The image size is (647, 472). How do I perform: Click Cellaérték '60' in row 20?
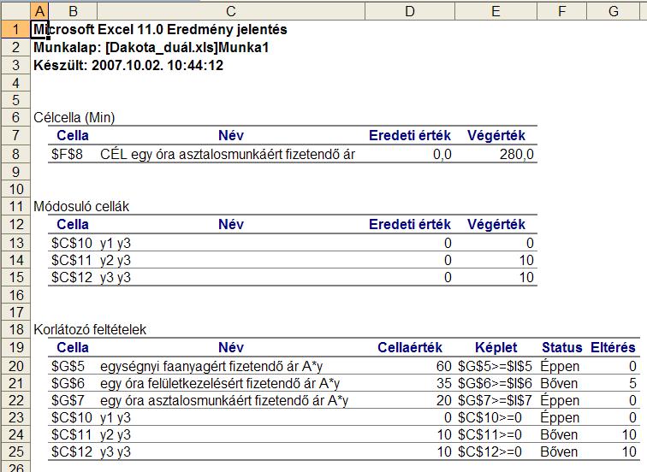(x=444, y=367)
